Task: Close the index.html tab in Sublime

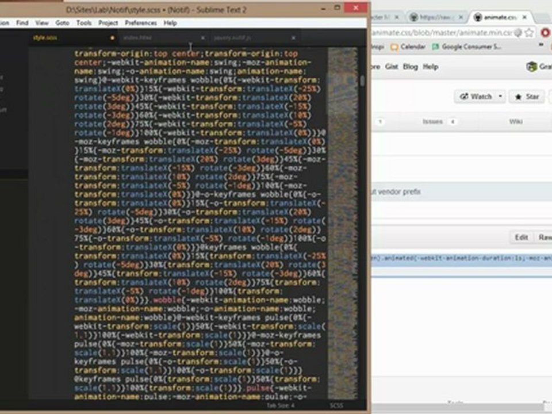Action: tap(203, 38)
